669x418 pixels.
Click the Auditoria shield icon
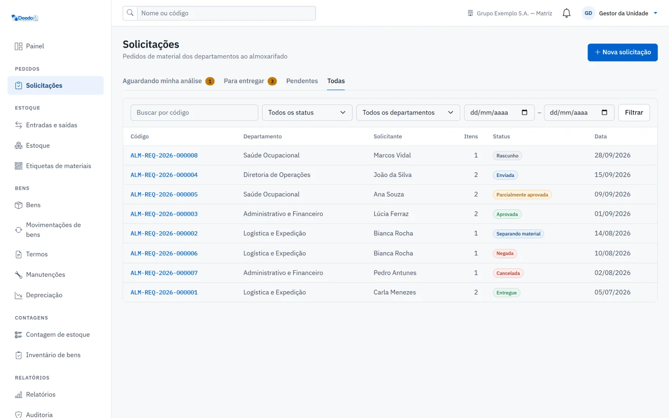tap(18, 415)
